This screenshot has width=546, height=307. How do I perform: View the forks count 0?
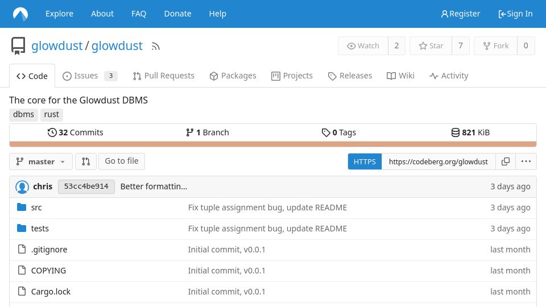coord(526,46)
